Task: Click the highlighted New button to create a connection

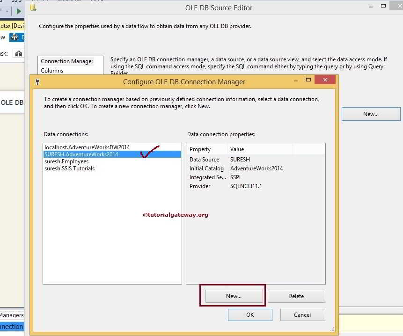Action: (x=233, y=296)
